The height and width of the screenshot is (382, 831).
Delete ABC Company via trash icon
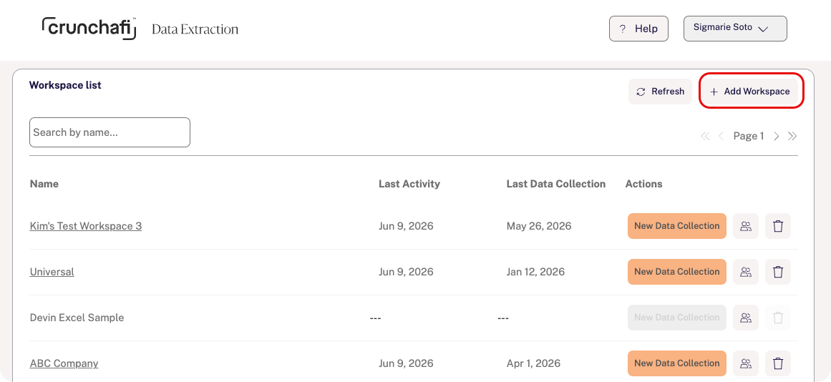(778, 363)
